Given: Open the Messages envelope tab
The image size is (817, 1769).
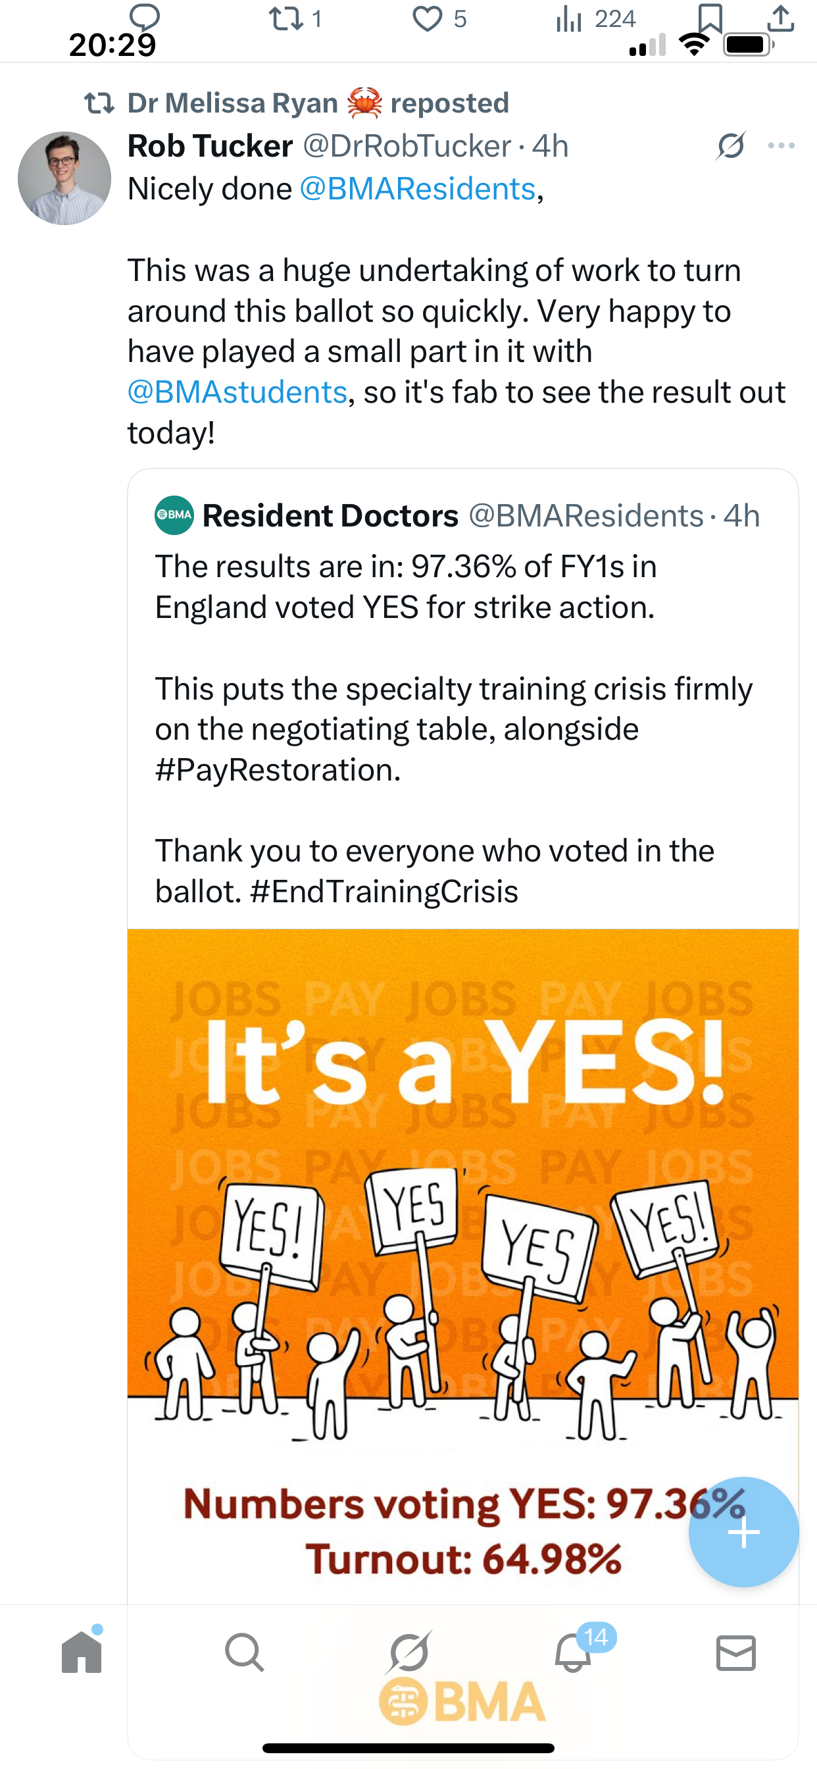Looking at the screenshot, I should click(x=736, y=1653).
